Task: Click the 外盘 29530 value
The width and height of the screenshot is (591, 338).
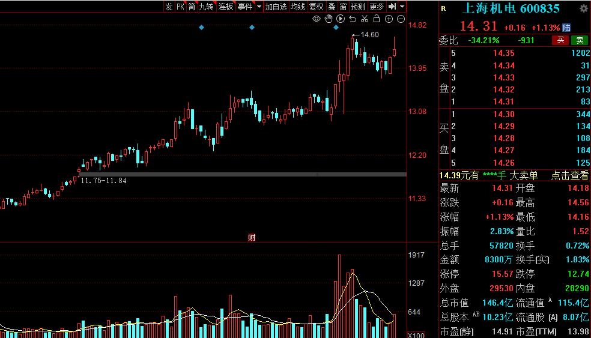Action: (x=502, y=288)
